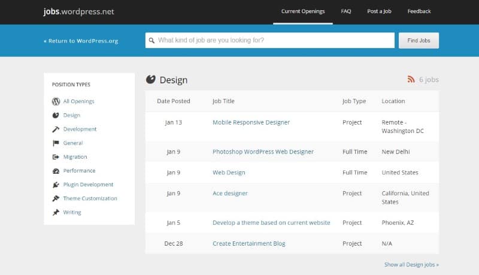Open the Design RSS feed icon

pyautogui.click(x=411, y=80)
